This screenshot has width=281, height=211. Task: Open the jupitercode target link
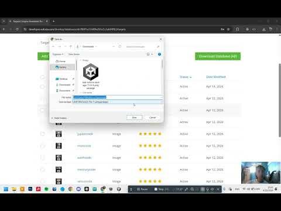(x=85, y=134)
